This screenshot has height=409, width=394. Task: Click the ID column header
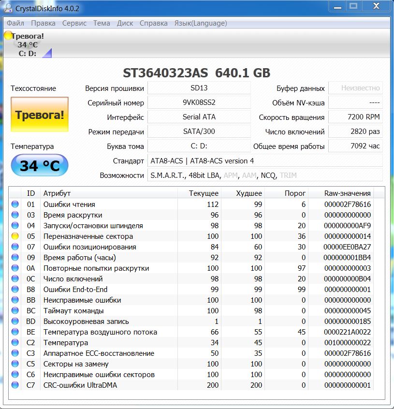coord(31,193)
